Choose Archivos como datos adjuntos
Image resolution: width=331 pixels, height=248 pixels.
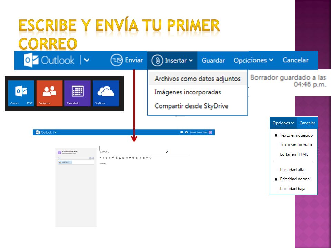[197, 79]
